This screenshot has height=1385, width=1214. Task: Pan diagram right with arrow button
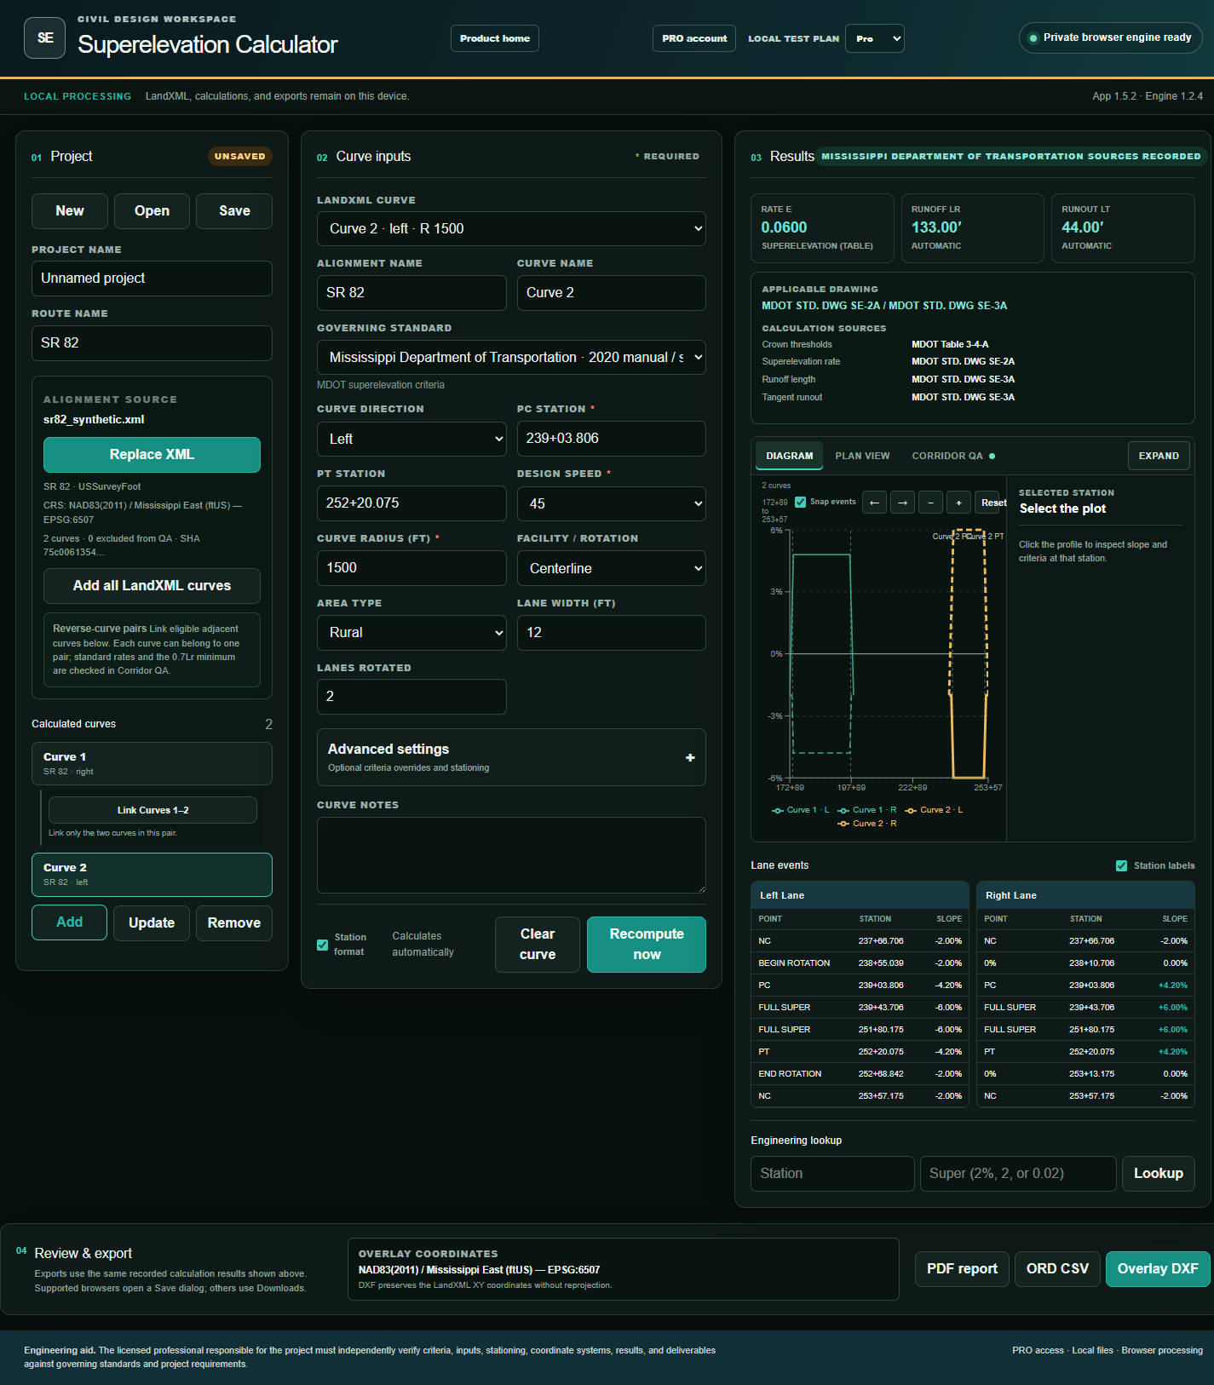point(902,503)
